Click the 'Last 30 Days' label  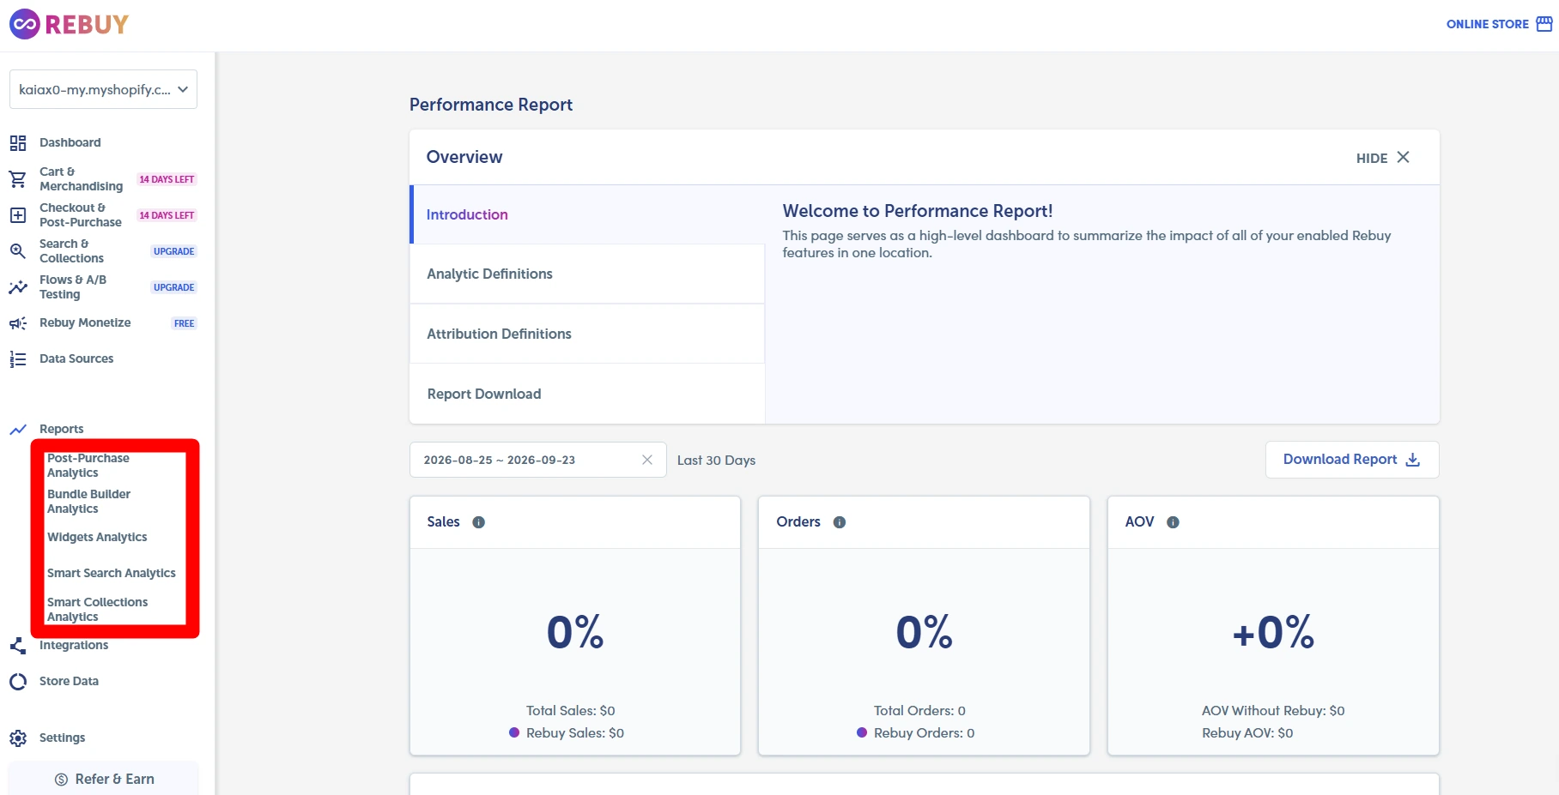(x=716, y=461)
